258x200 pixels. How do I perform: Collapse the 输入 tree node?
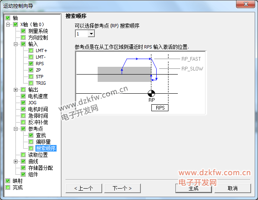pos(15,44)
